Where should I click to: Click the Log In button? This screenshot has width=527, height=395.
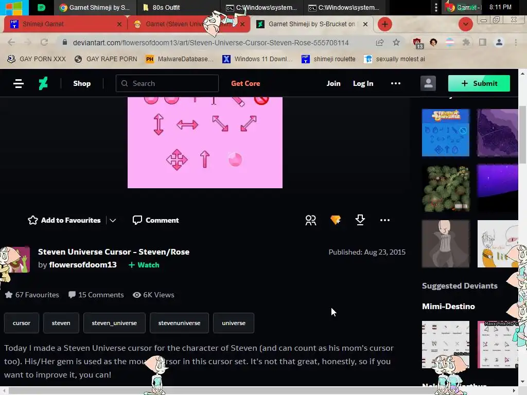click(x=363, y=83)
